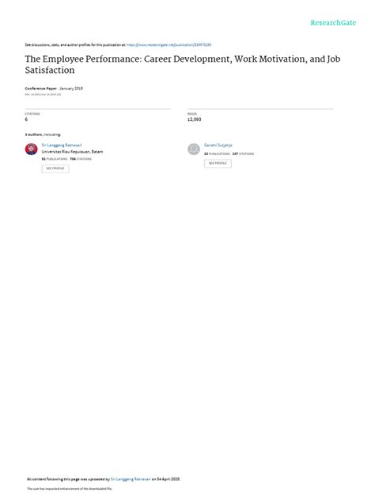Click Sri Langgeng Ratnasari's profile photo
Viewport: 375px width, 500px height.
pyautogui.click(x=32, y=149)
